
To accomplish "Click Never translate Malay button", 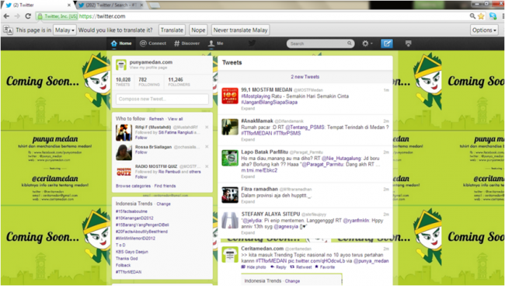I will [x=240, y=30].
